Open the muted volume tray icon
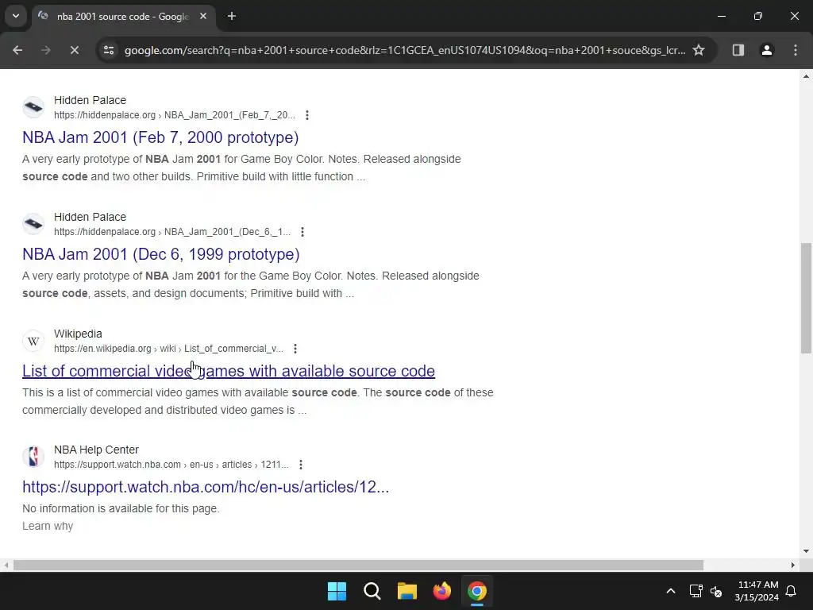The height and width of the screenshot is (610, 813). 716,591
